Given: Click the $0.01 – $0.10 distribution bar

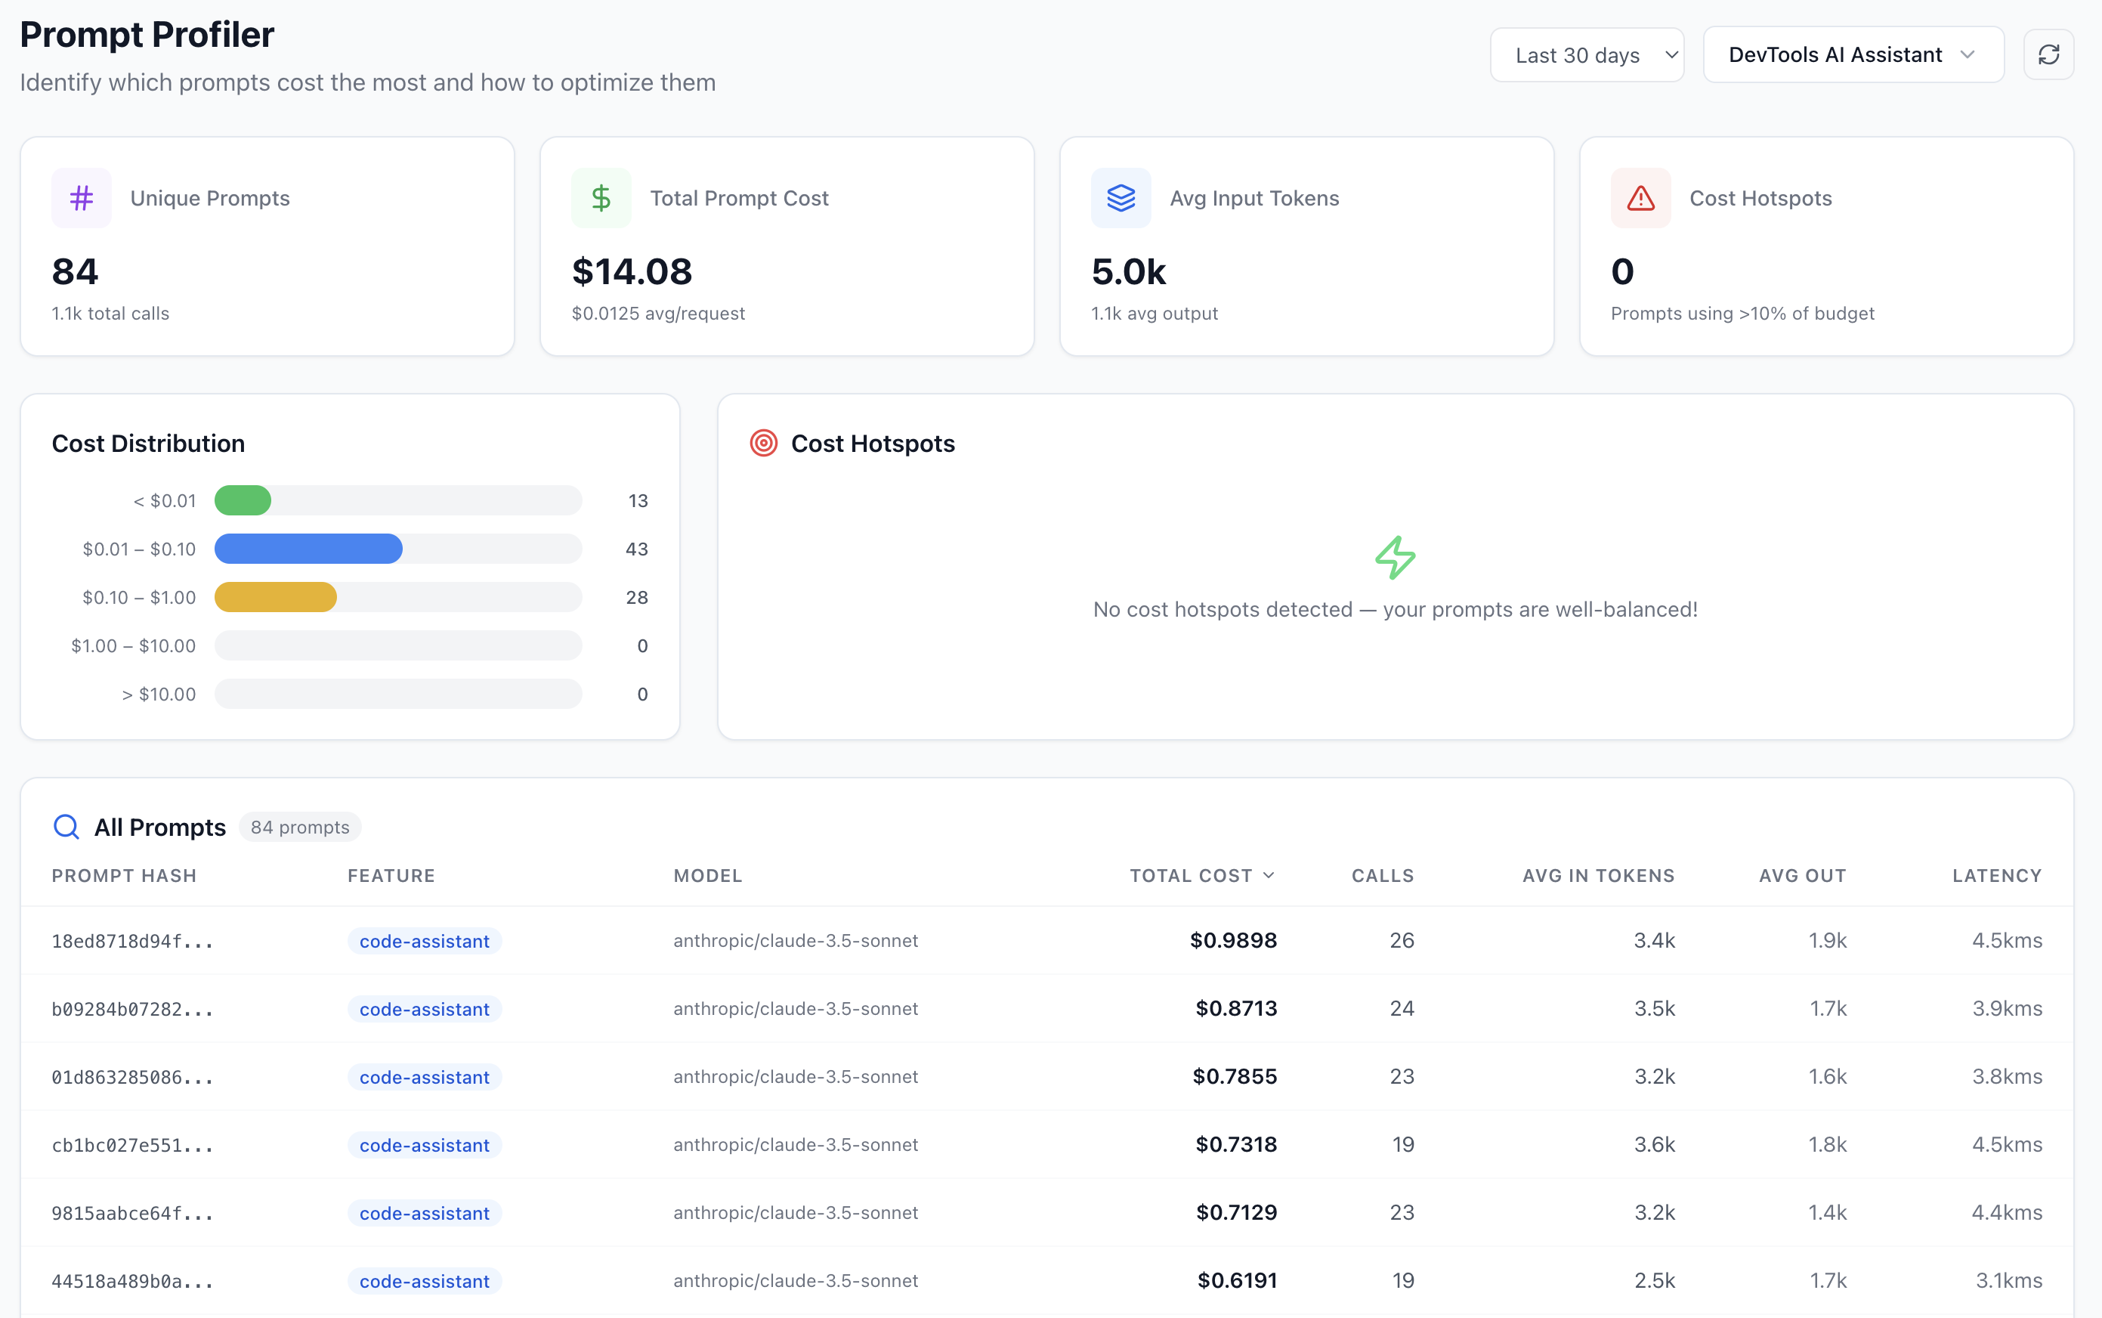Looking at the screenshot, I should point(308,549).
